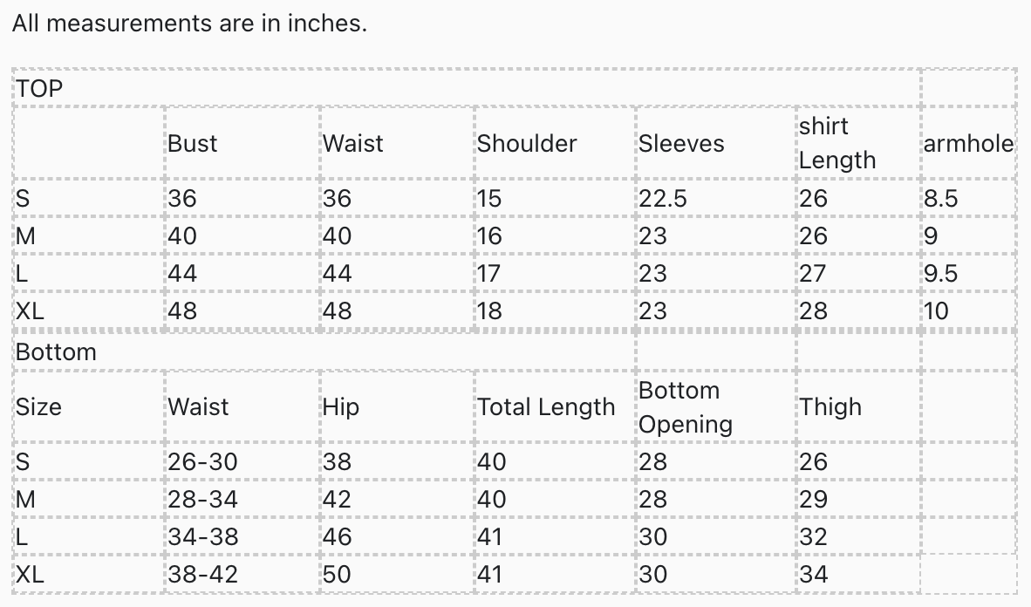Click the 38-42 waist range cell
Screen dimensions: 1031x607
pyautogui.click(x=202, y=575)
